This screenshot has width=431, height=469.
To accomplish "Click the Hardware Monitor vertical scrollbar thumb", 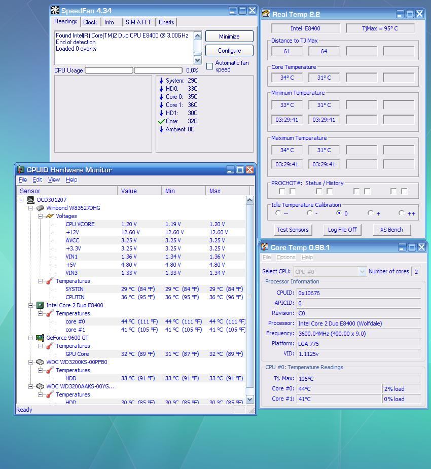I will (250, 296).
